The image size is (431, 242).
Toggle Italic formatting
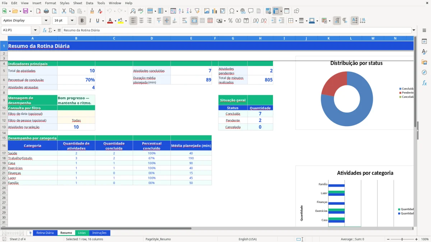(x=90, y=21)
